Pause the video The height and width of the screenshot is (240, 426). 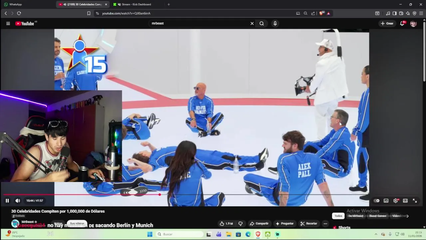(x=7, y=201)
